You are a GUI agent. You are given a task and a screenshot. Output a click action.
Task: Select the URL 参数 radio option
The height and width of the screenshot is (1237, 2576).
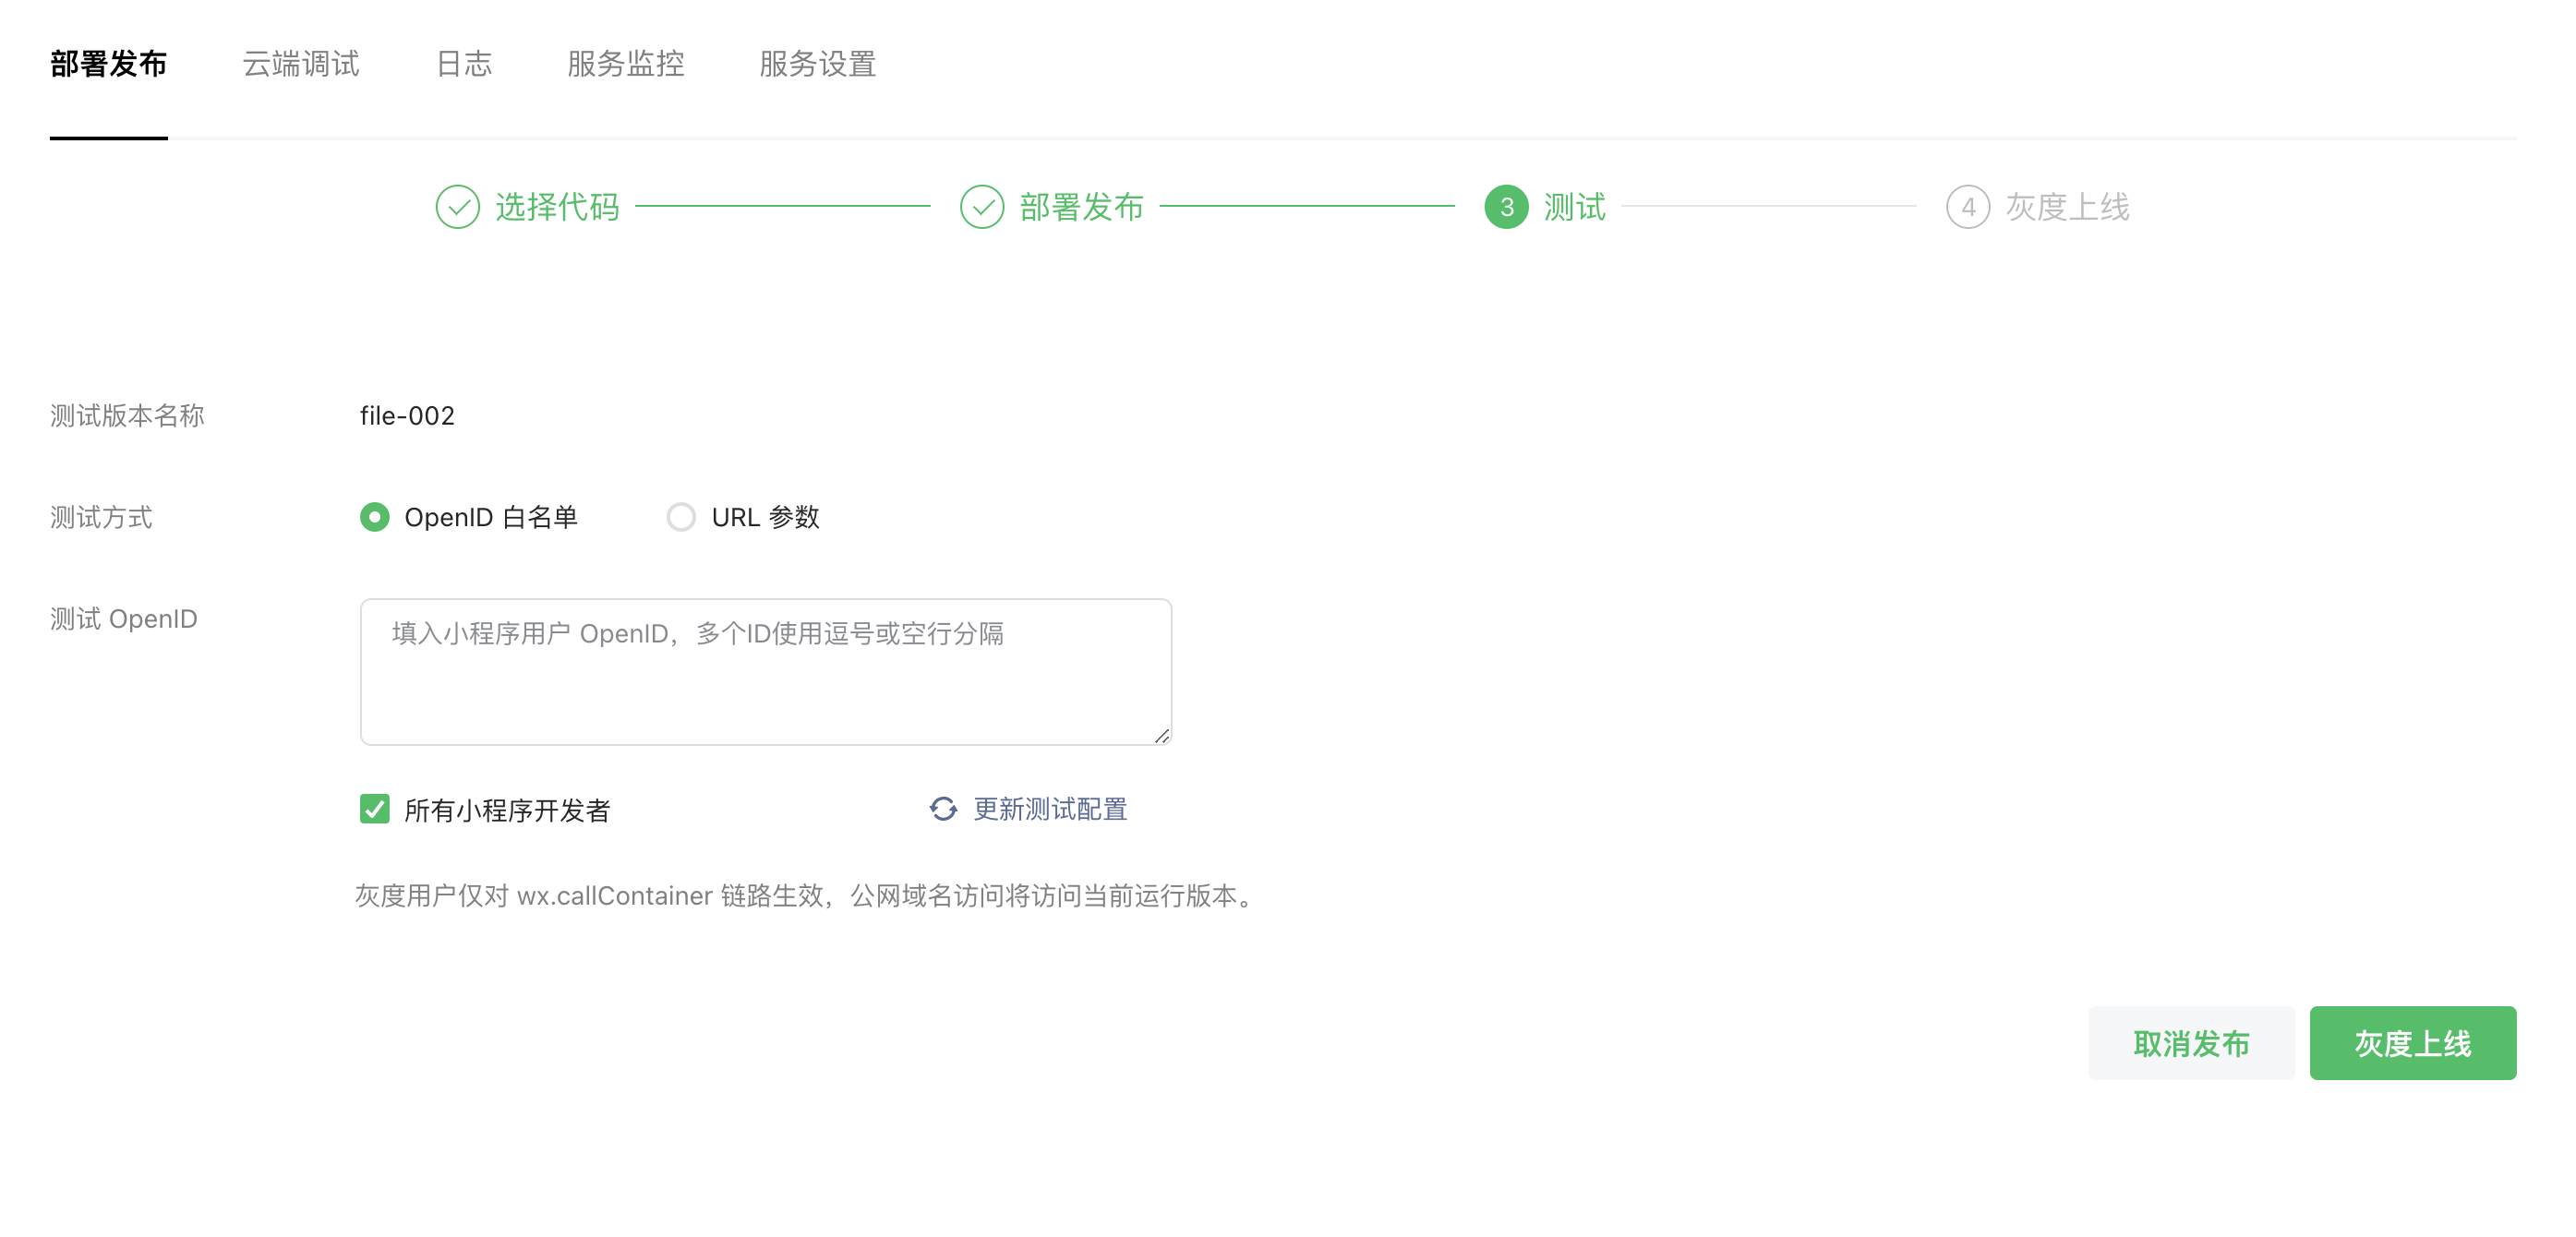point(681,517)
